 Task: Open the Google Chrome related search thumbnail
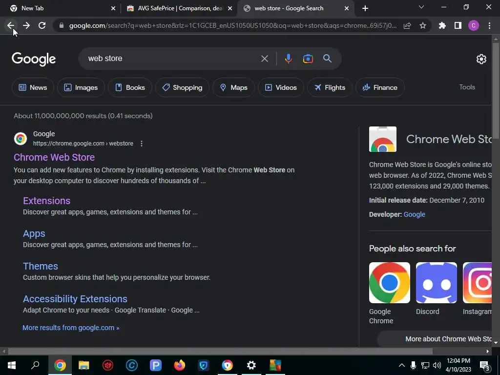pyautogui.click(x=389, y=283)
